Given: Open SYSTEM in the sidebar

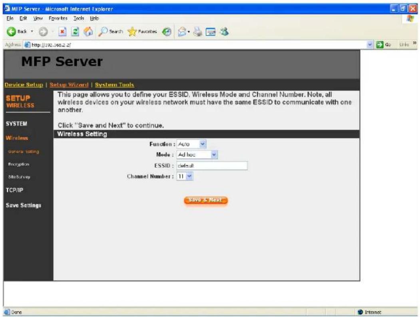Looking at the screenshot, I should tap(17, 124).
